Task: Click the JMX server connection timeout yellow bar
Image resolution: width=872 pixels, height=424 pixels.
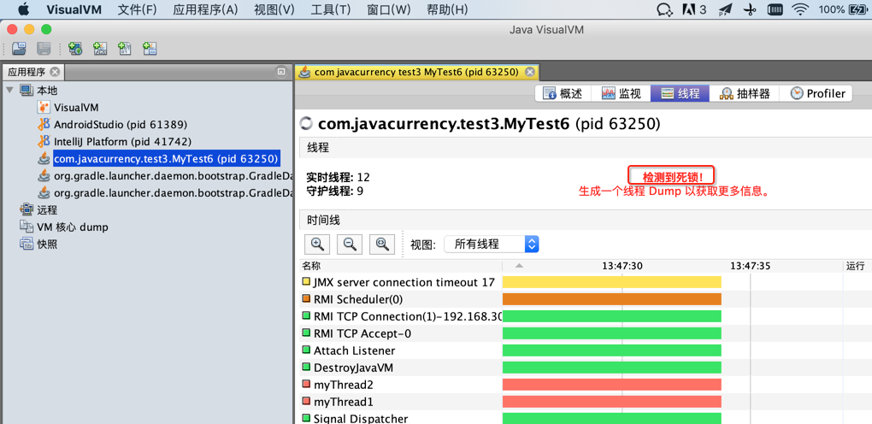Action: point(612,282)
